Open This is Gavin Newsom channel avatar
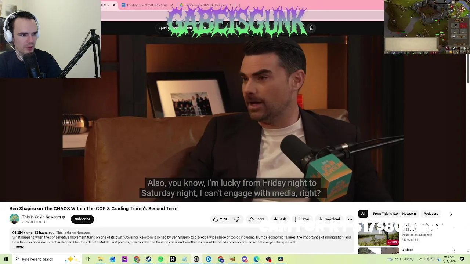Viewport: 470px width, 264px height. (x=14, y=219)
